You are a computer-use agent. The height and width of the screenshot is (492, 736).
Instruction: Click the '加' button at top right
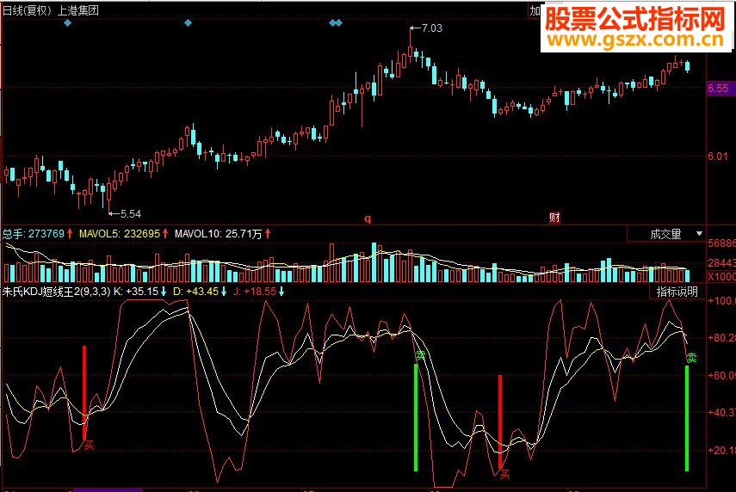point(535,10)
